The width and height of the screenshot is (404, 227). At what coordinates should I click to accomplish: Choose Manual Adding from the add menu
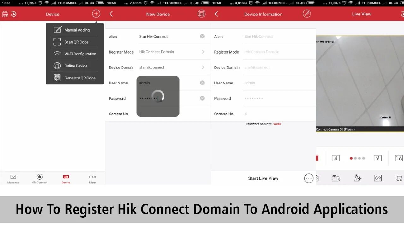[x=75, y=30]
